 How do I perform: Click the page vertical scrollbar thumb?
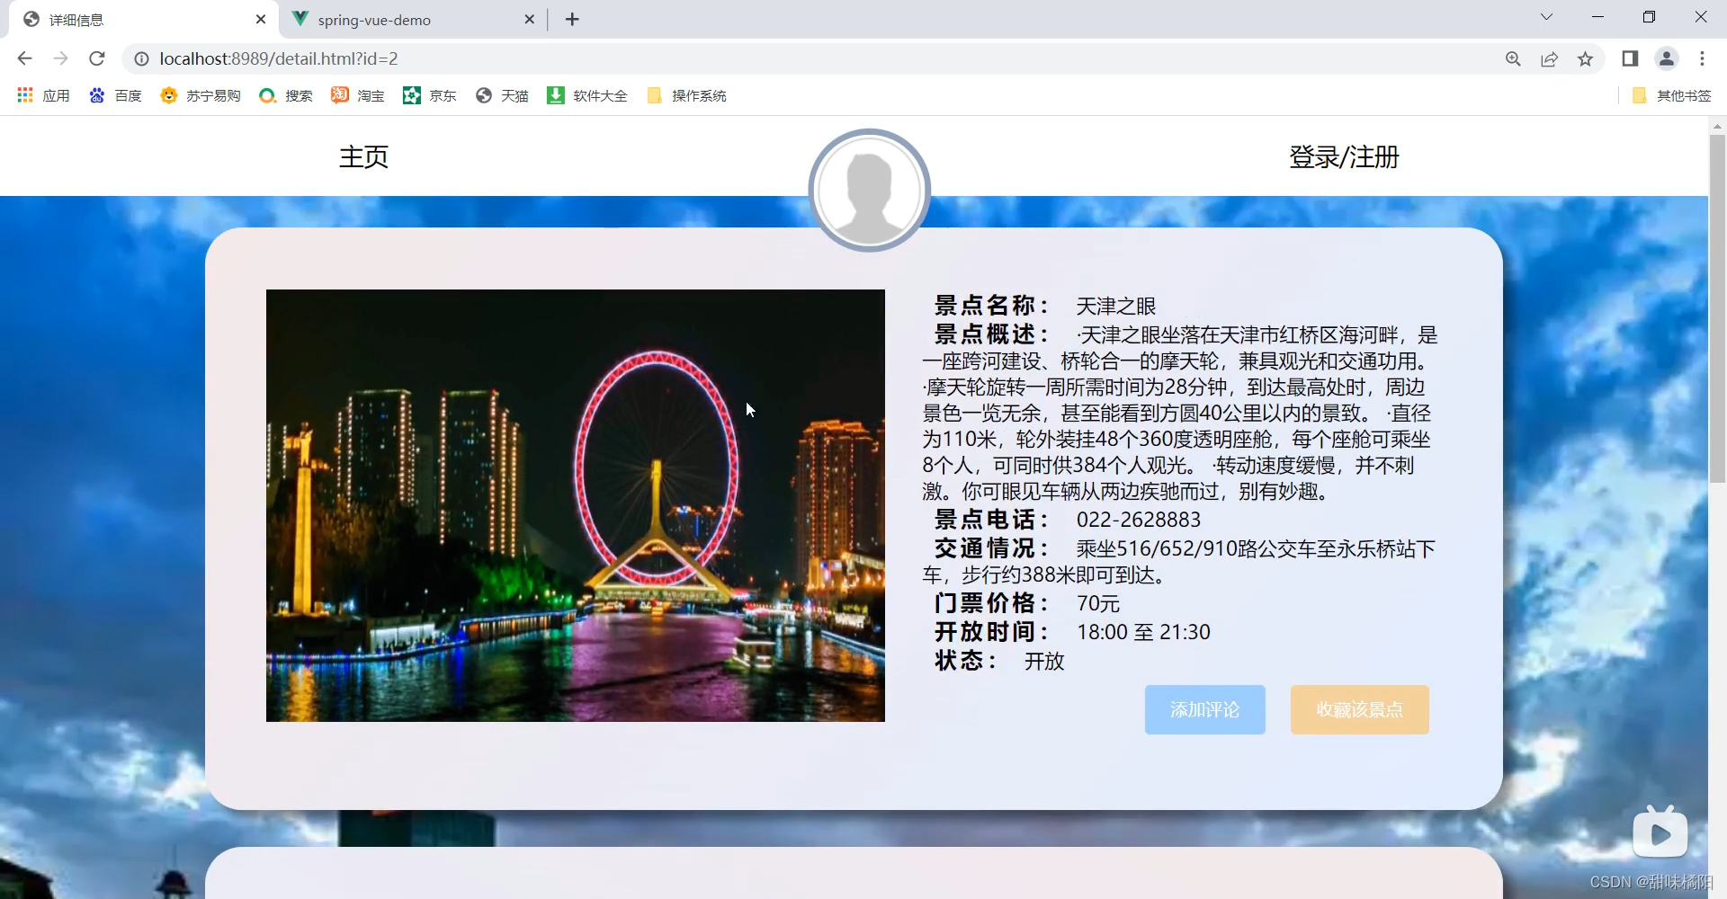pyautogui.click(x=1717, y=309)
